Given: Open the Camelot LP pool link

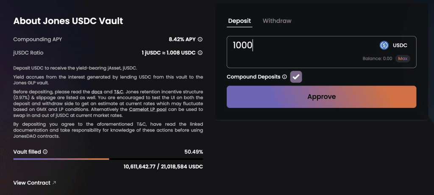Looking at the screenshot, I should point(148,110).
